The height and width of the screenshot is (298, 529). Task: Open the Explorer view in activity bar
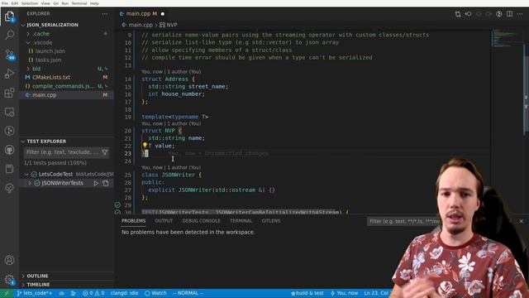[x=9, y=16]
